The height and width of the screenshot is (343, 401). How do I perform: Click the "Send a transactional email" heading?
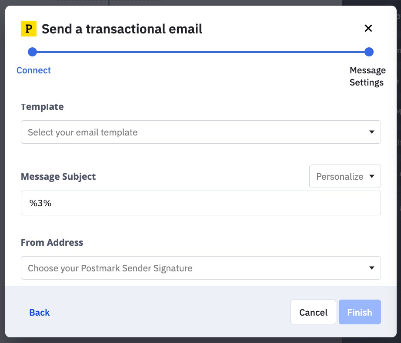[122, 29]
